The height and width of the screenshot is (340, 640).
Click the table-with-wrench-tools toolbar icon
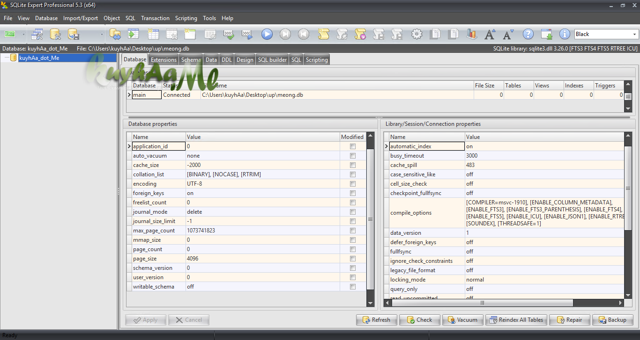tap(37, 34)
